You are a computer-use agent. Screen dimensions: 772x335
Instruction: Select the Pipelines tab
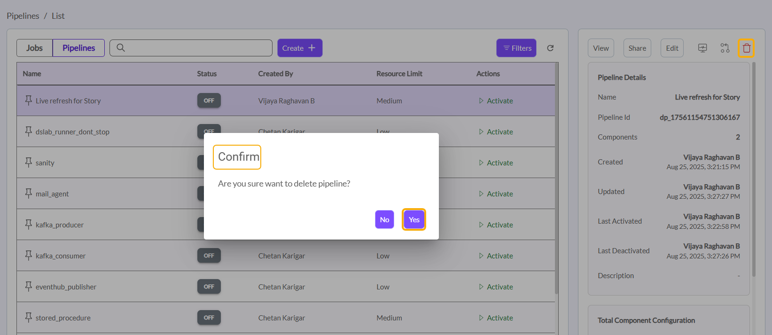point(78,48)
